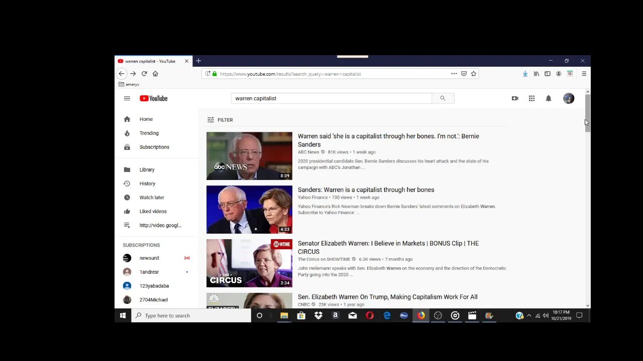The image size is (643, 361).
Task: Go to the YouTube logo homepage
Action: [154, 98]
